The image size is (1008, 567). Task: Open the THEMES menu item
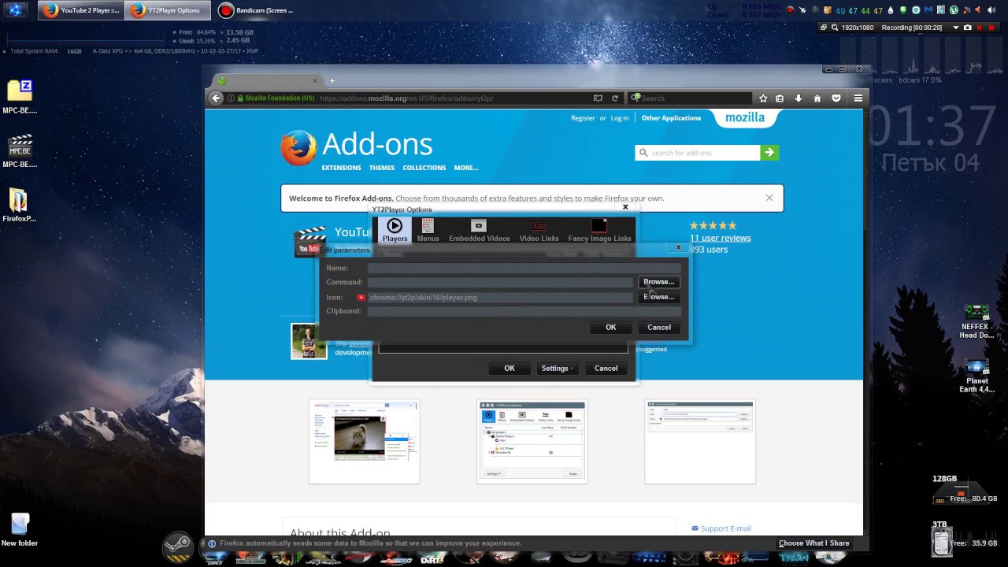point(382,168)
